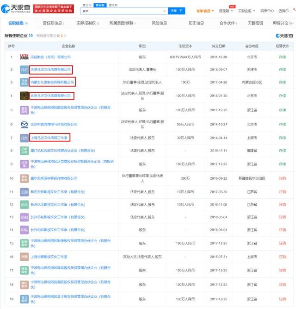Click the green tile icon in row 15

click(x=24, y=243)
